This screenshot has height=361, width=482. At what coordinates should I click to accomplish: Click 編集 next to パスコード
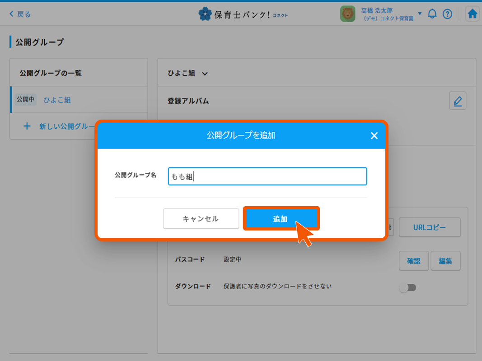tap(445, 261)
